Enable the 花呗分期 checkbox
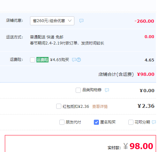Image resolution: width=158 pixels, height=152 pixels. click(131, 122)
